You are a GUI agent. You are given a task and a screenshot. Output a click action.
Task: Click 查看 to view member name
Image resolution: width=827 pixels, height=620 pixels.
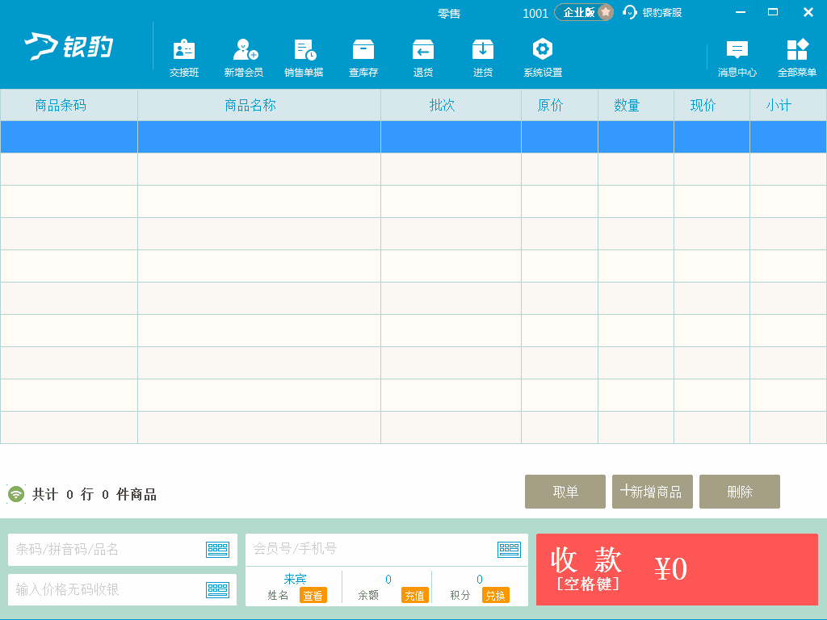pyautogui.click(x=313, y=595)
